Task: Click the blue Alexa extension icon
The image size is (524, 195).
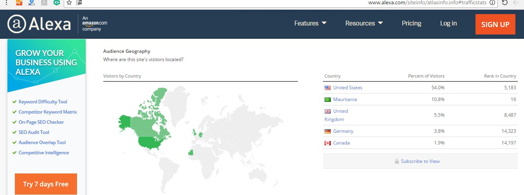Action: click(32, 2)
